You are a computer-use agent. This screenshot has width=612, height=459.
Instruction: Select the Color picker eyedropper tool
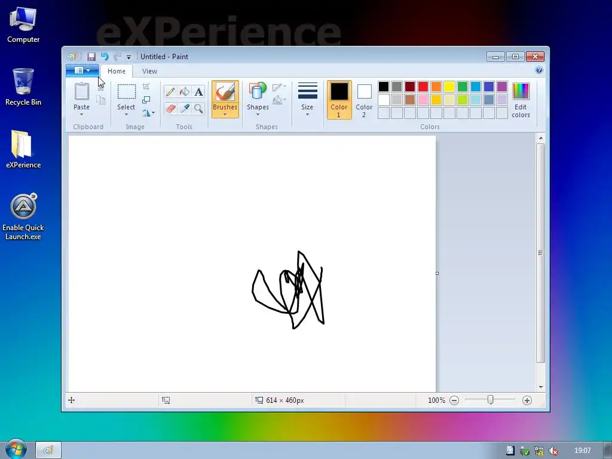coord(184,108)
